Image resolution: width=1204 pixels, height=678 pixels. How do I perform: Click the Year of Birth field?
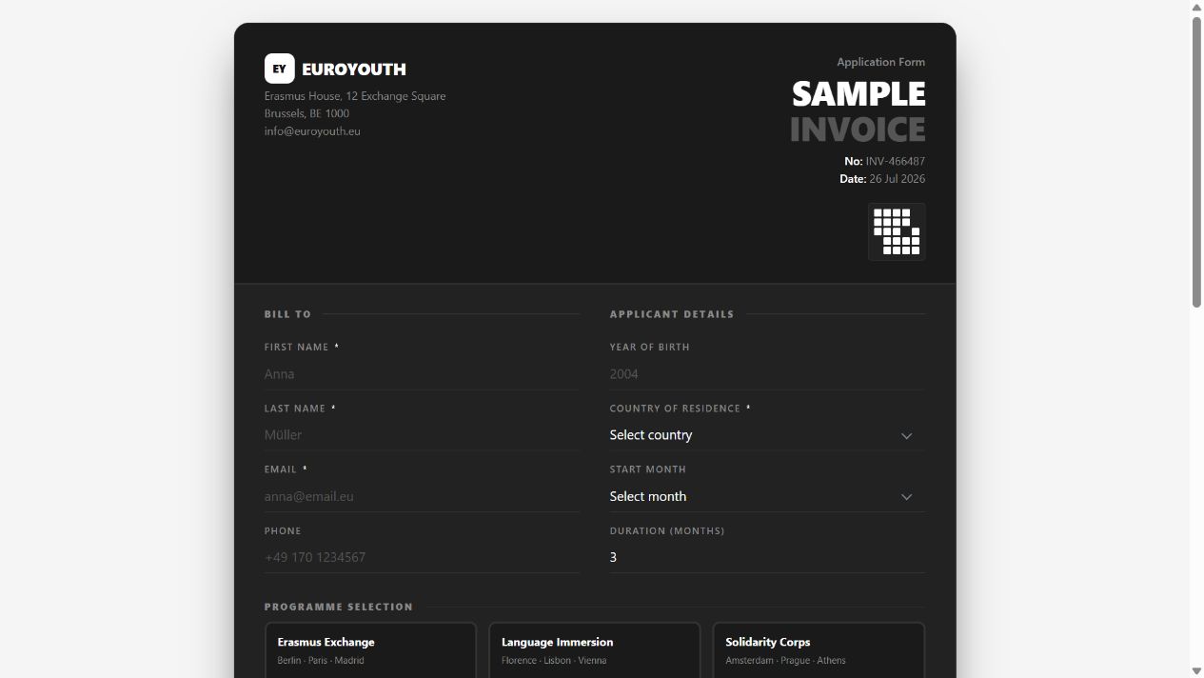(767, 374)
